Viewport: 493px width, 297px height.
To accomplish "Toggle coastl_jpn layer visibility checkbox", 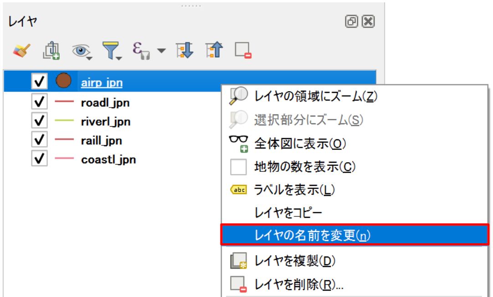I will pyautogui.click(x=39, y=158).
